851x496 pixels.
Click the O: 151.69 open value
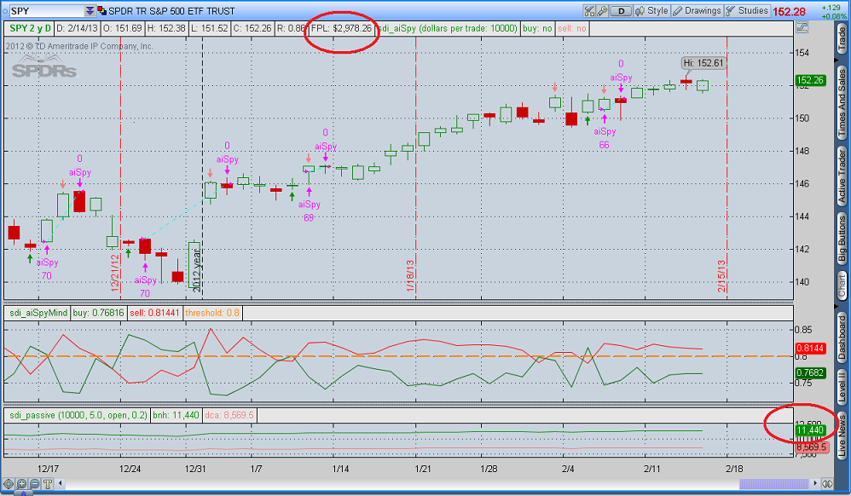pos(122,28)
